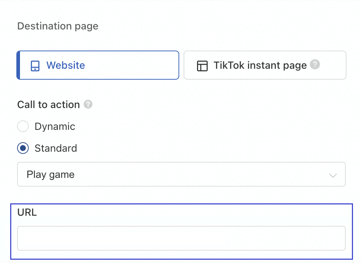Click the Call to action label
This screenshot has width=361, height=263.
(x=49, y=104)
